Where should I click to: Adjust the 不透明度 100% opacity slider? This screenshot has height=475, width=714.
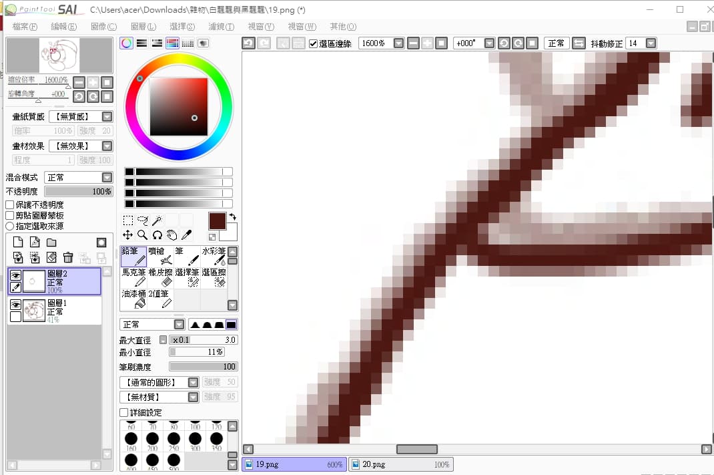(78, 192)
